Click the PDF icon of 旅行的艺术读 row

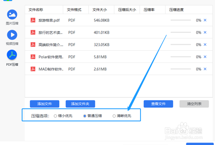[x=33, y=32]
